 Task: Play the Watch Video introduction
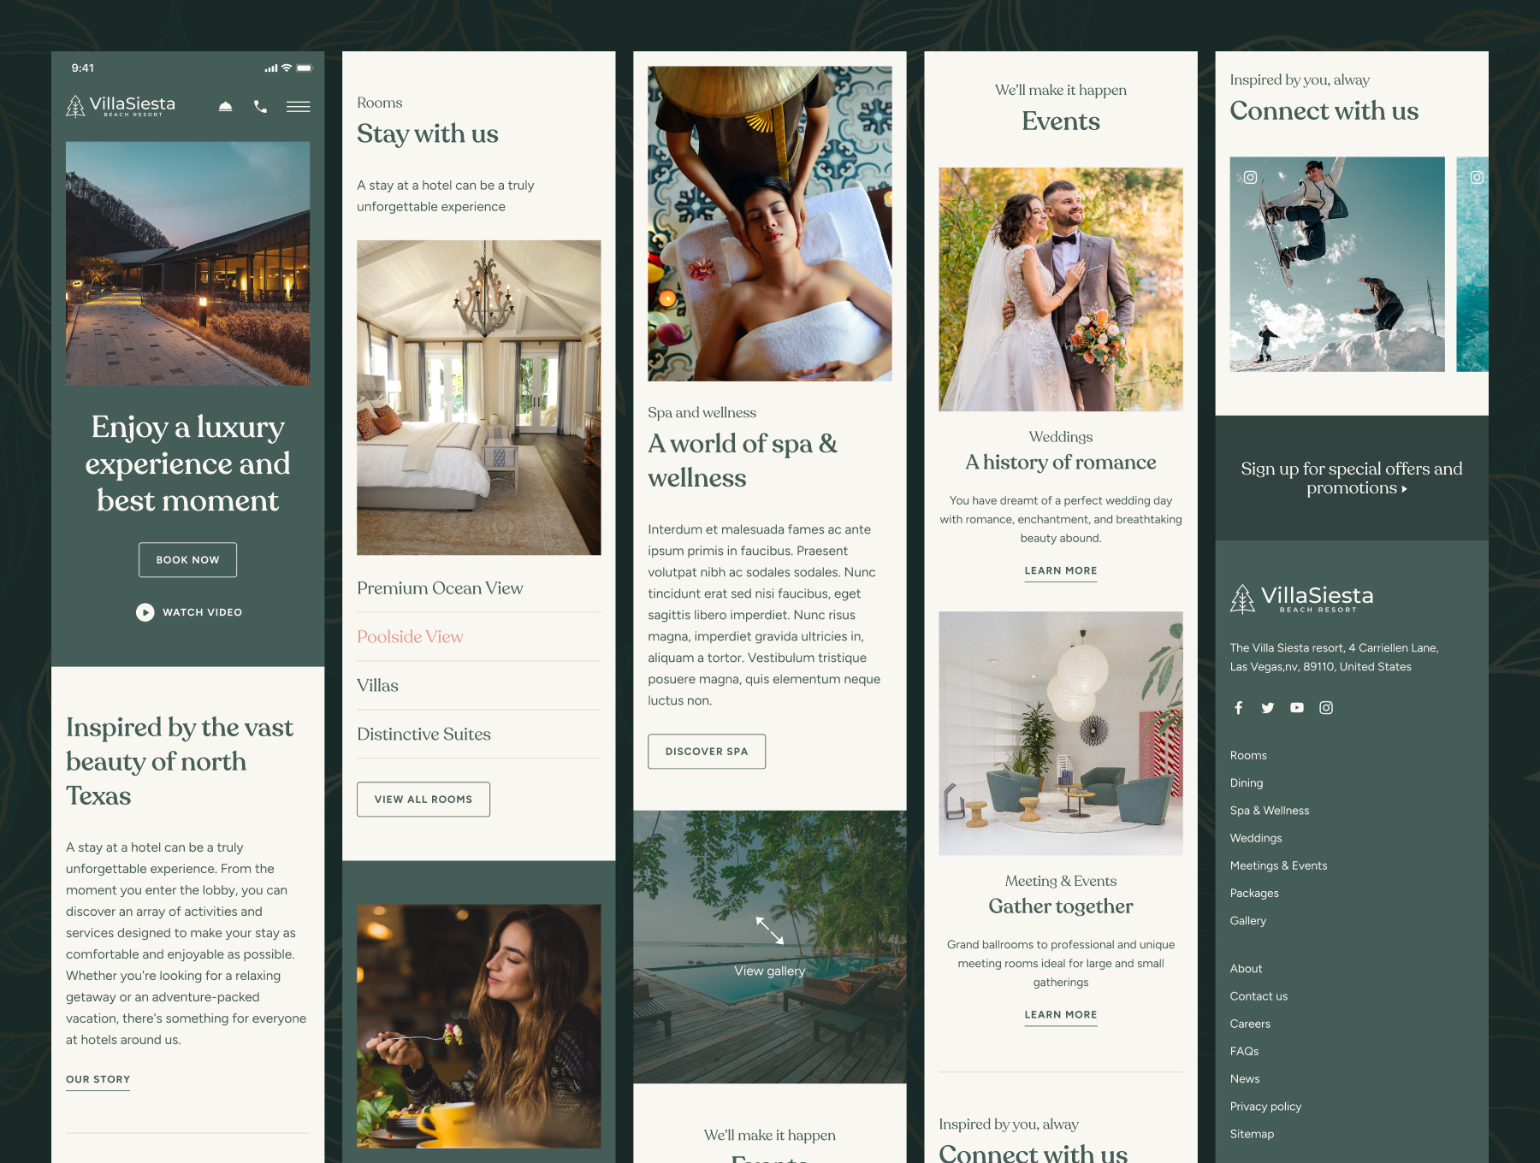[187, 611]
